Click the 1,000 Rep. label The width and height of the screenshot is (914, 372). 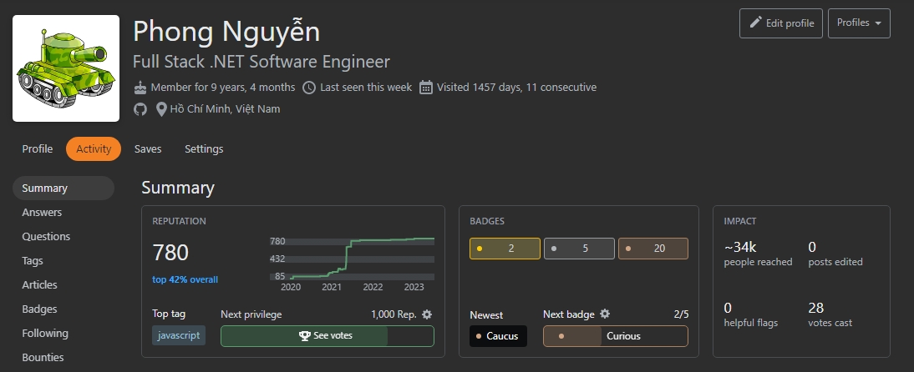394,314
